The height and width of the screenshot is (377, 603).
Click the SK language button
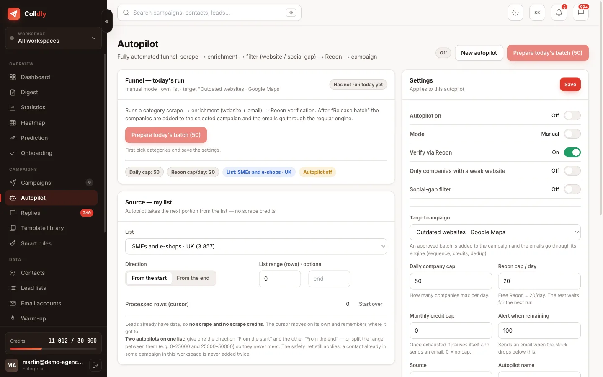click(537, 13)
